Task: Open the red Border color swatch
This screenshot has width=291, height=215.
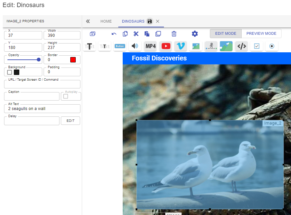Action: (x=73, y=60)
